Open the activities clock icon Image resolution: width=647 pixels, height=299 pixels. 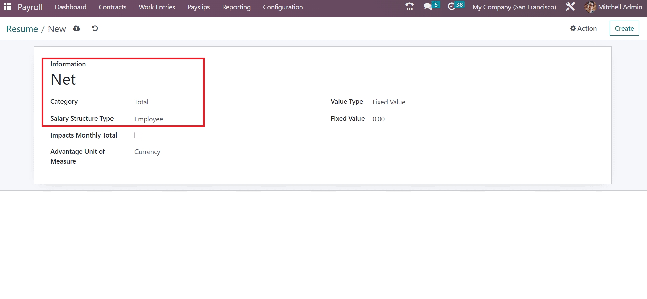coord(451,7)
